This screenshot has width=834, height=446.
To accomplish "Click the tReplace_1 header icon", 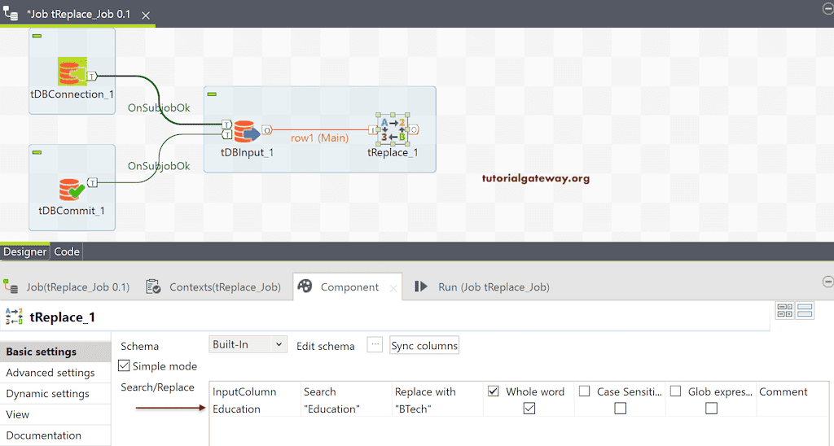I will [14, 317].
